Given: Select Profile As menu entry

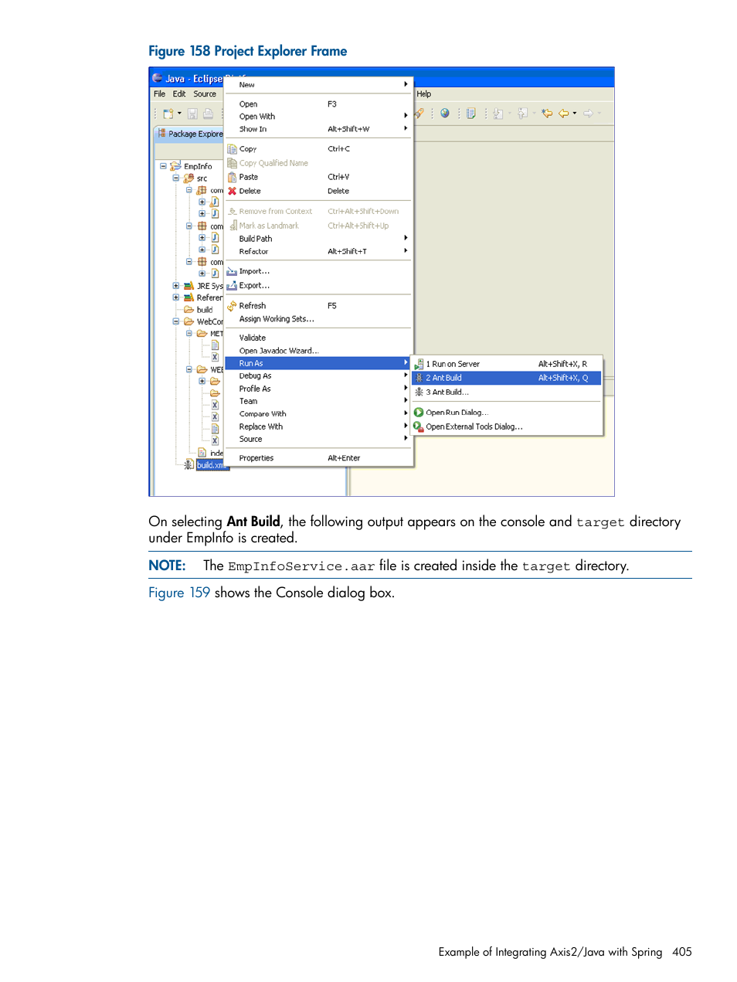Looking at the screenshot, I should (318, 389).
